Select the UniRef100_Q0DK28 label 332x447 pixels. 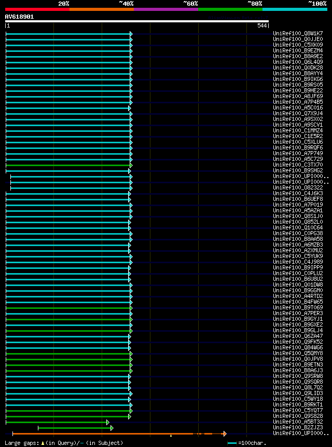pos(298,67)
